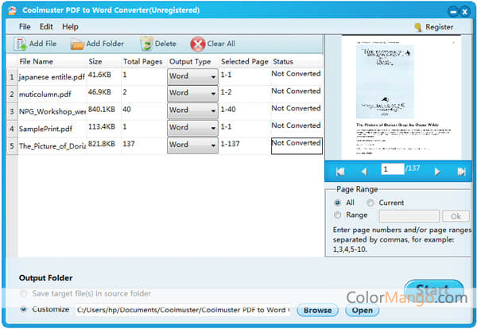The width and height of the screenshot is (477, 329).
Task: Click the Clear All red X icon
Action: [198, 44]
